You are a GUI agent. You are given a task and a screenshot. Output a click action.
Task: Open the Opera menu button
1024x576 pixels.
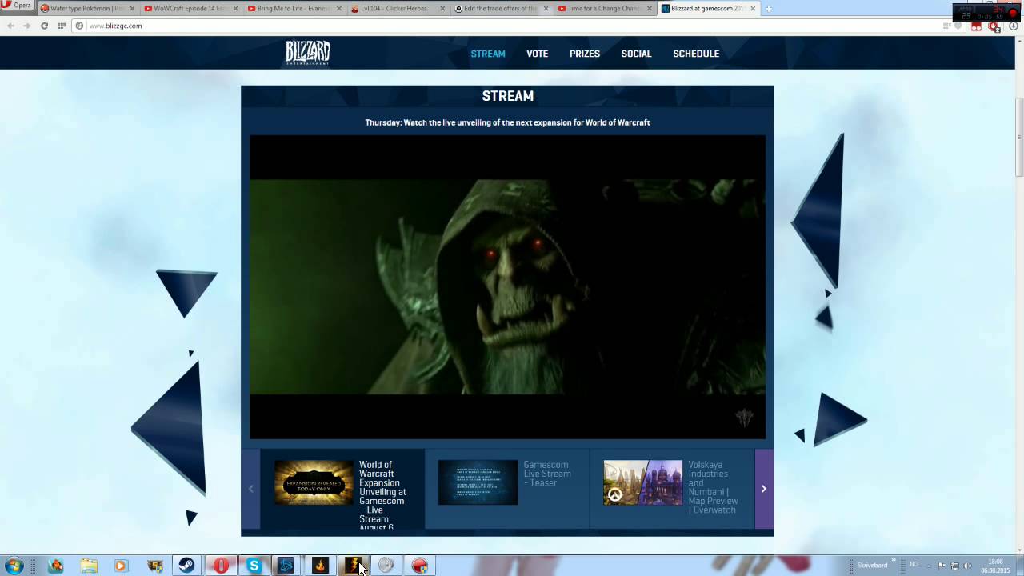click(x=17, y=6)
